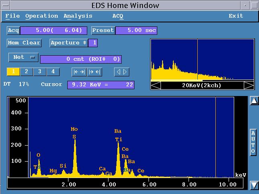Click the aperture number field showing 1

(93, 43)
